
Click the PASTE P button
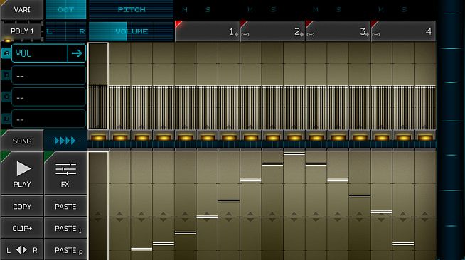point(65,250)
